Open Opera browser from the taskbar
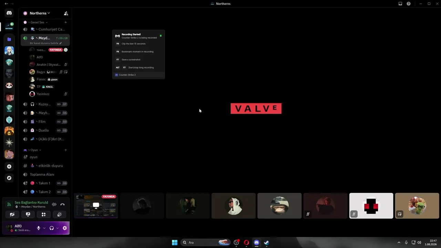 [x=246, y=242]
